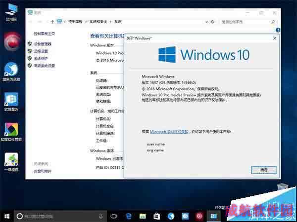297x222 pixels.
Task: Open the red circular desktop shortcut
Action: (x=12, y=41)
